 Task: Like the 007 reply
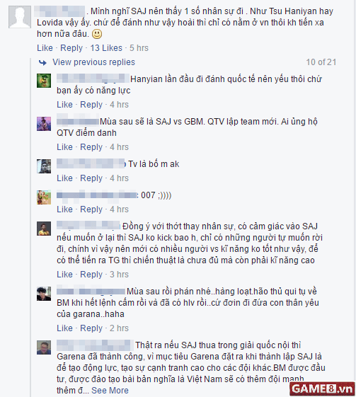pos(64,209)
